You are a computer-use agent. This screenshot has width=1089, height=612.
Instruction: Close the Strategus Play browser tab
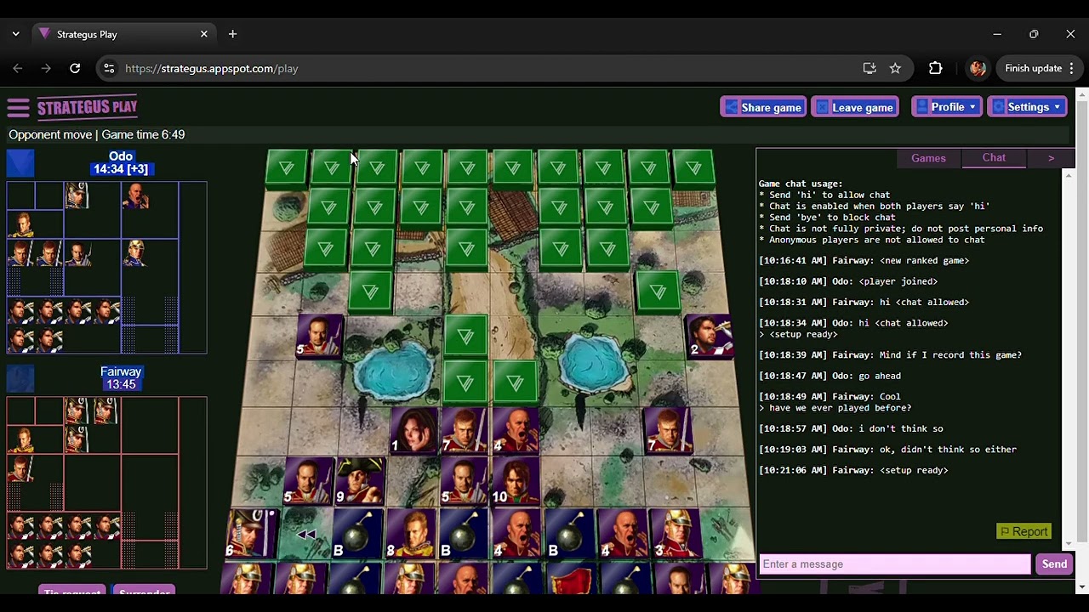pyautogui.click(x=204, y=34)
